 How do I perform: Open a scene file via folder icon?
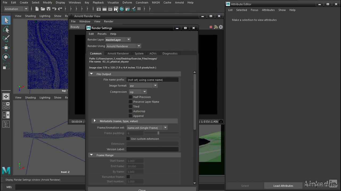pyautogui.click(x=43, y=9)
